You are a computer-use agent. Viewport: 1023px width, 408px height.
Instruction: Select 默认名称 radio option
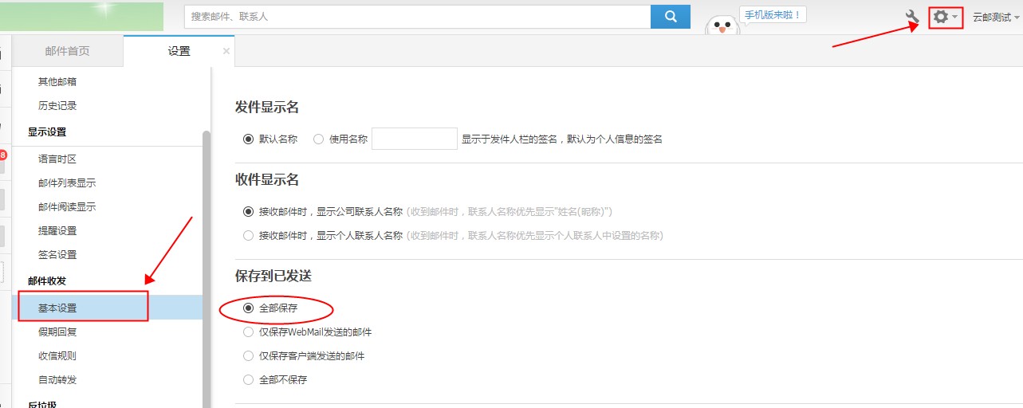pos(248,139)
